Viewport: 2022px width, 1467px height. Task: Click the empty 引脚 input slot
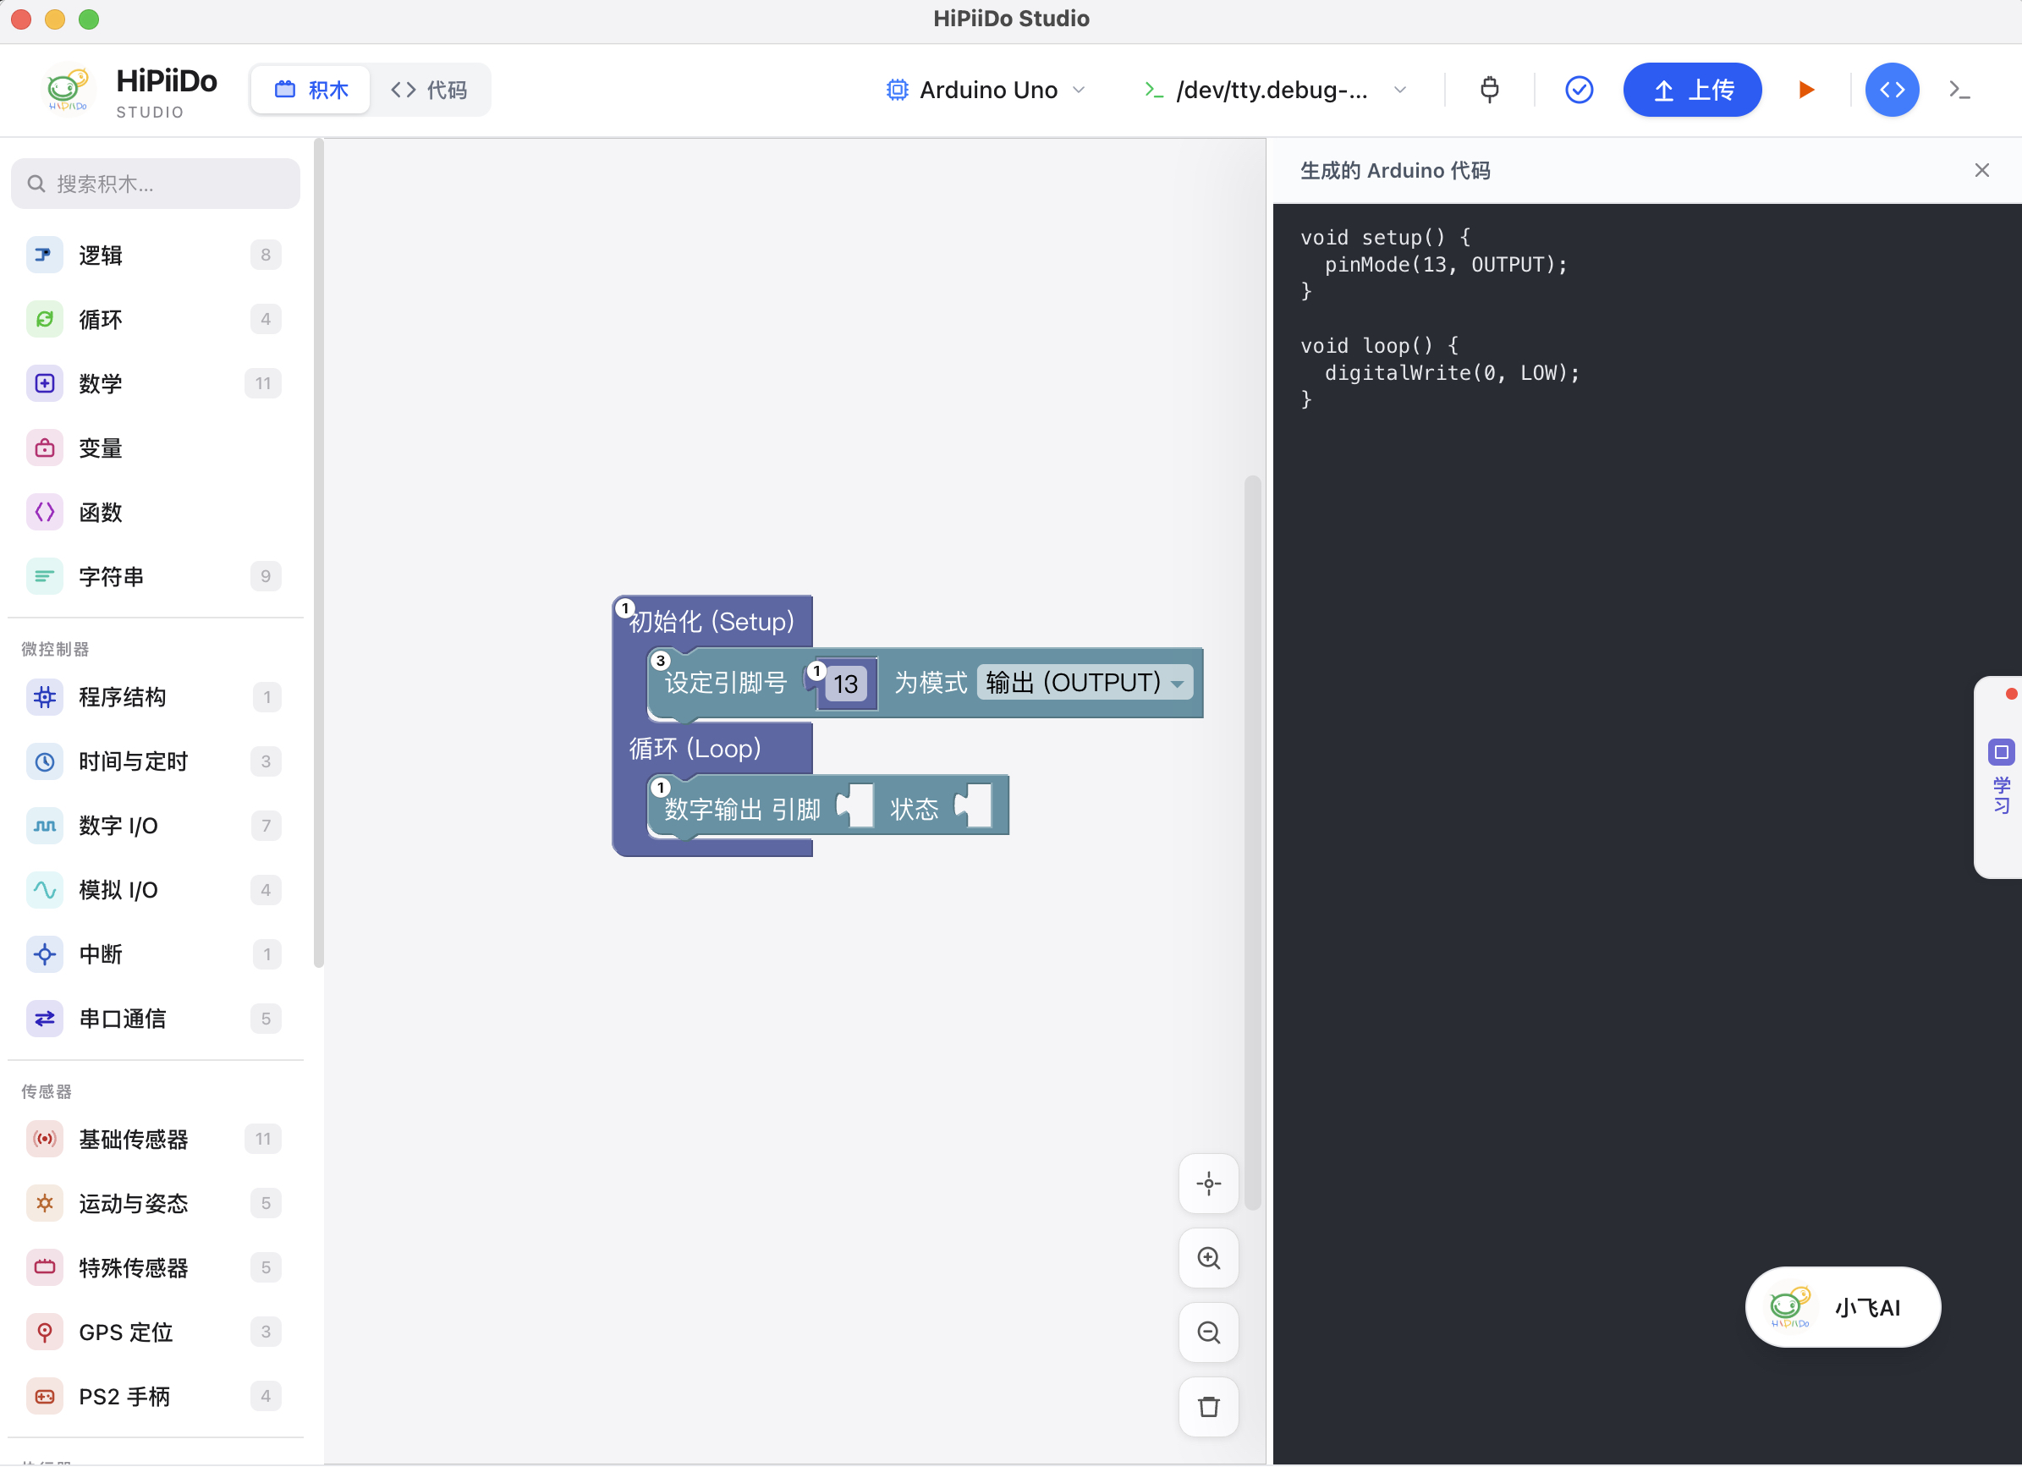[855, 805]
